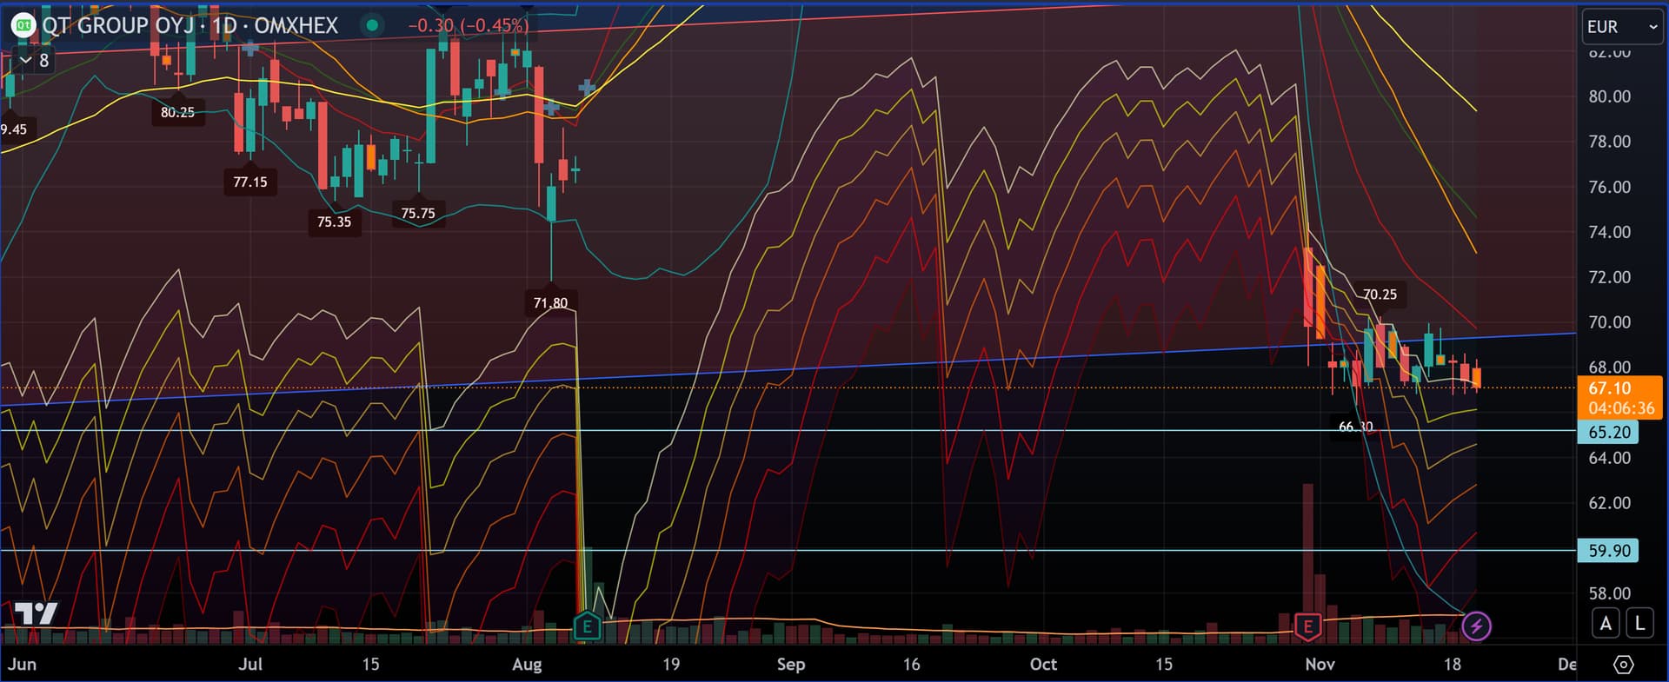This screenshot has height=682, width=1669.
Task: Click 76.00 on the price scale
Action: (x=1609, y=187)
